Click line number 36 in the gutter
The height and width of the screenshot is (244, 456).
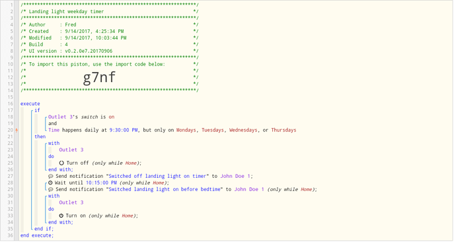[11, 235]
